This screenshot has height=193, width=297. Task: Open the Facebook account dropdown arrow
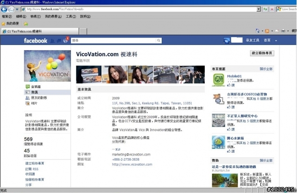click(276, 40)
